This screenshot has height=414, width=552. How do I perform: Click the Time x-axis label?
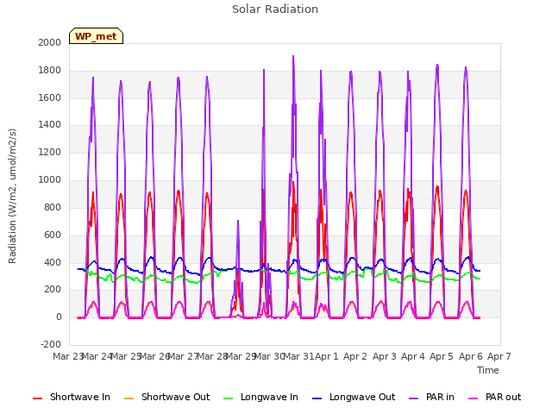tap(488, 370)
